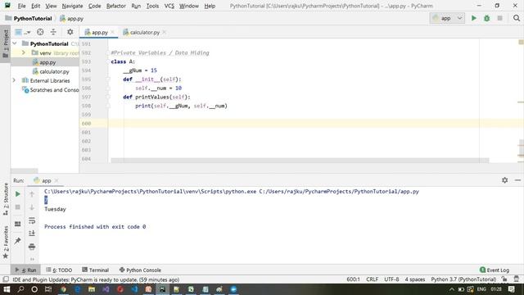Expand External Libraries node

coord(14,80)
